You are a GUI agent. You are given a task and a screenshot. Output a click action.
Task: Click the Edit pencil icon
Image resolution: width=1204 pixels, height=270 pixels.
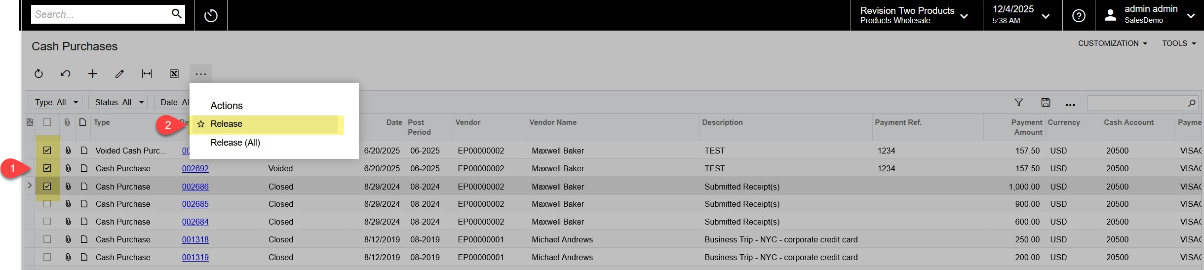click(x=119, y=74)
